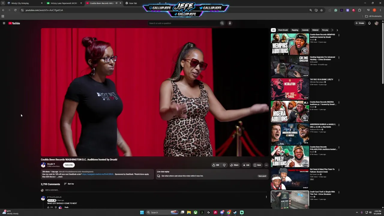Click the browser address bar URL
The image size is (384, 216).
tap(44, 10)
